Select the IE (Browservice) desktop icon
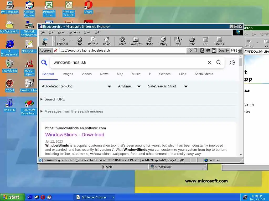The image size is (269, 201). tap(10, 48)
